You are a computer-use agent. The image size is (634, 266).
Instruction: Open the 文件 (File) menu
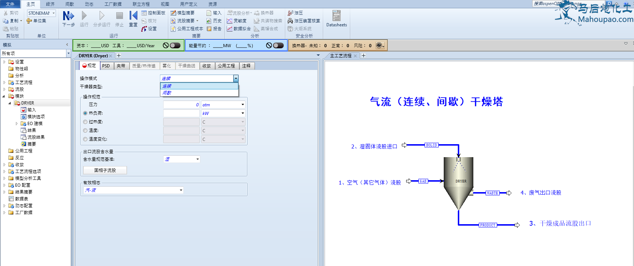(x=10, y=4)
